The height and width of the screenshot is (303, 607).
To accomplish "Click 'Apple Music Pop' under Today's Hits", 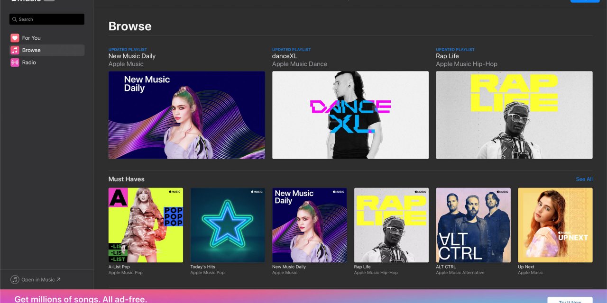I will click(208, 273).
